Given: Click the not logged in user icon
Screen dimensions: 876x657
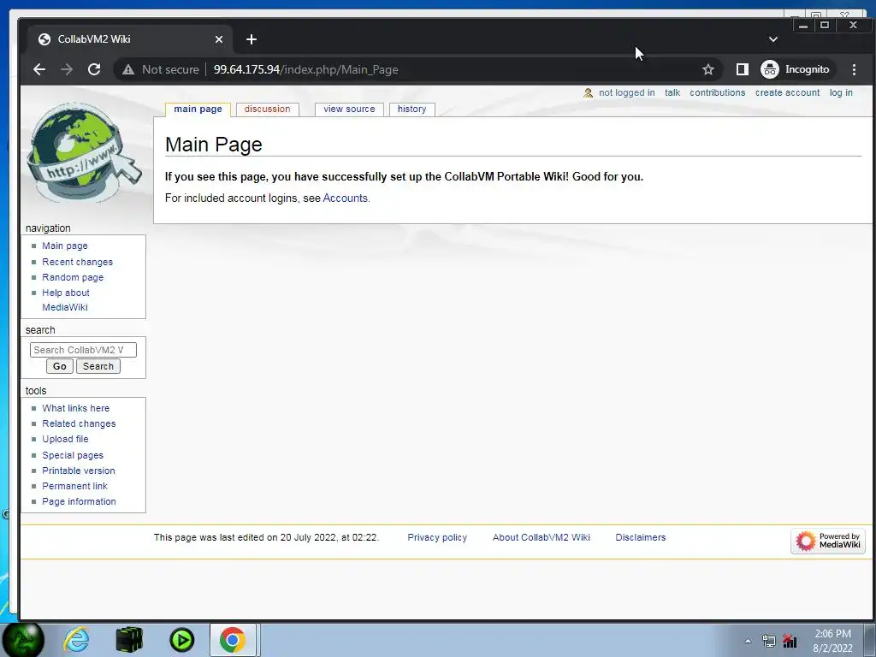Looking at the screenshot, I should tap(588, 92).
